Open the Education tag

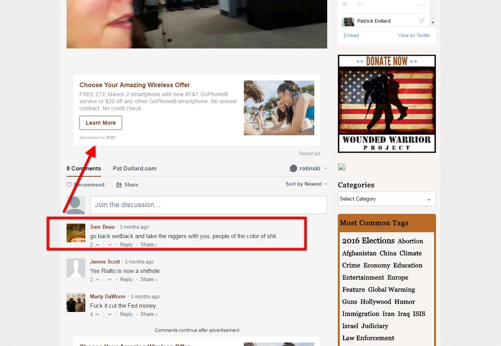click(408, 265)
